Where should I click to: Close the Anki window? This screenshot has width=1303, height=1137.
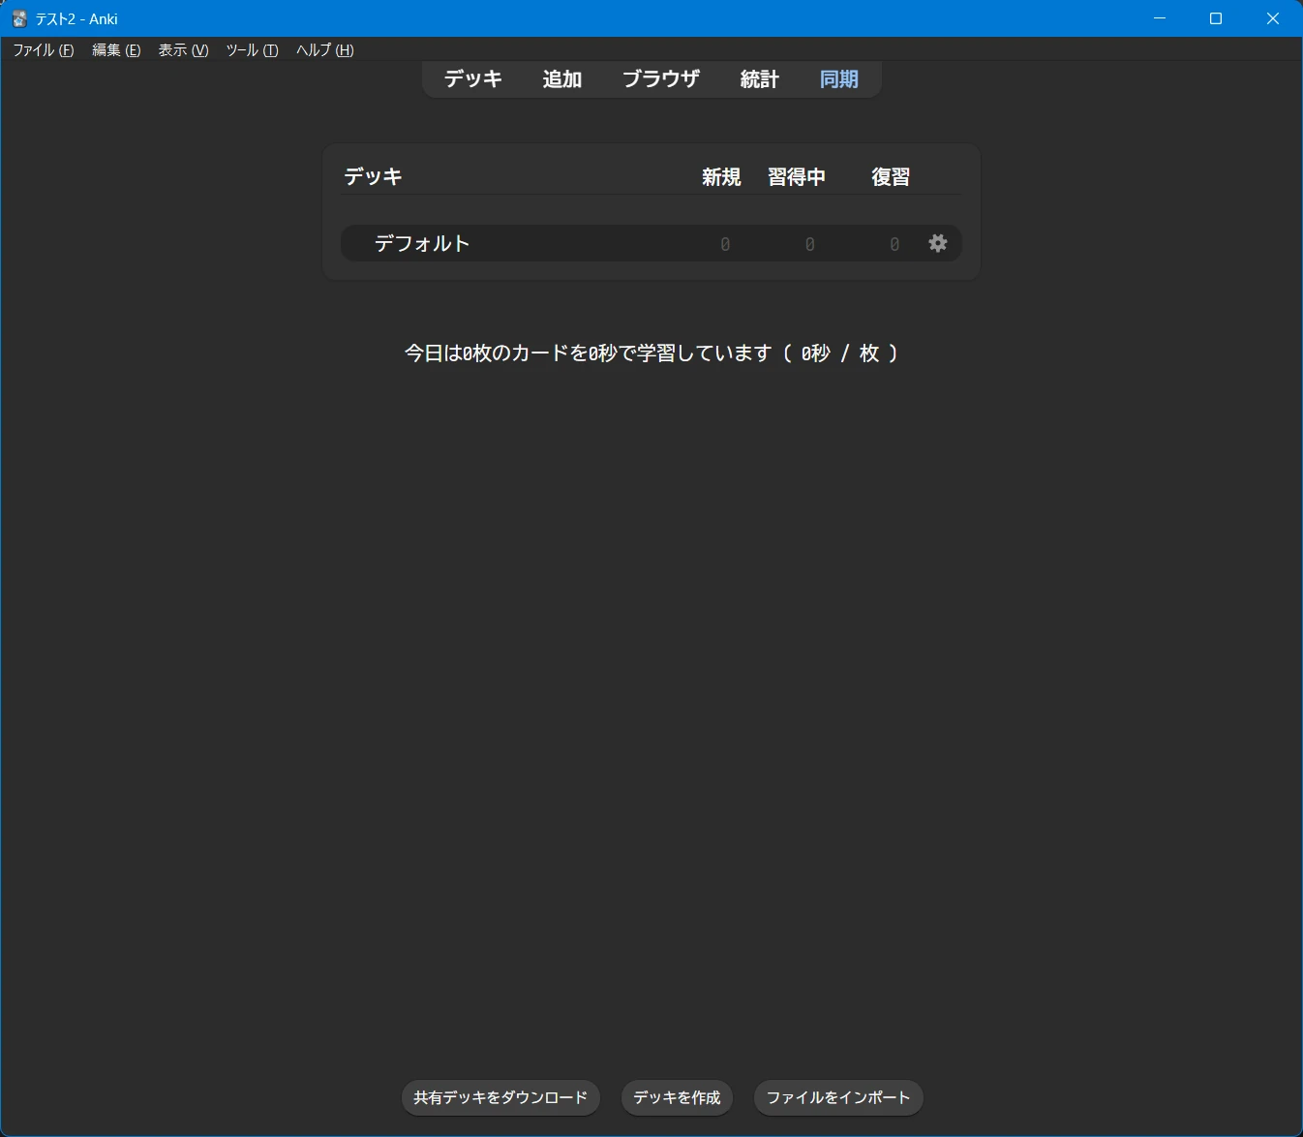click(1273, 18)
